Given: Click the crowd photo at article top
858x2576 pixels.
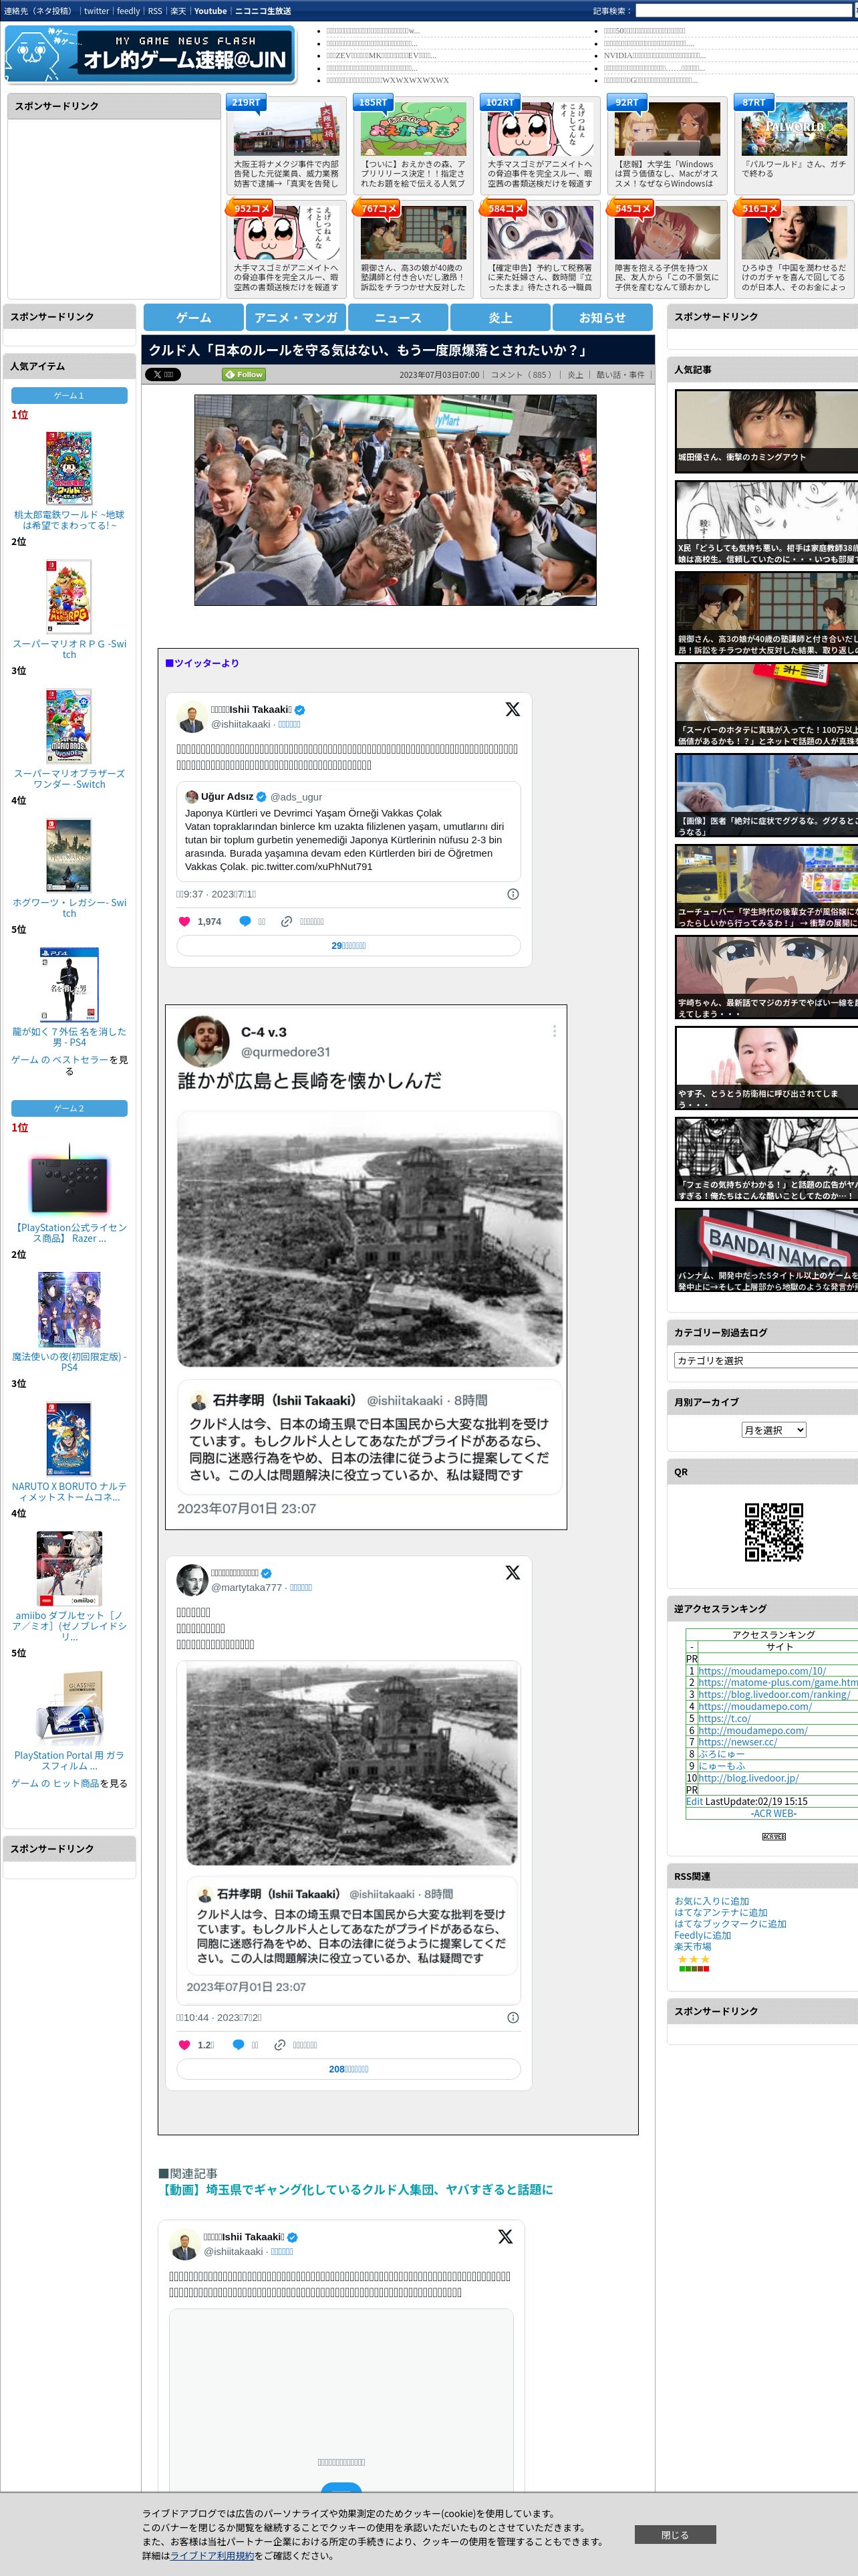Looking at the screenshot, I should [x=394, y=499].
